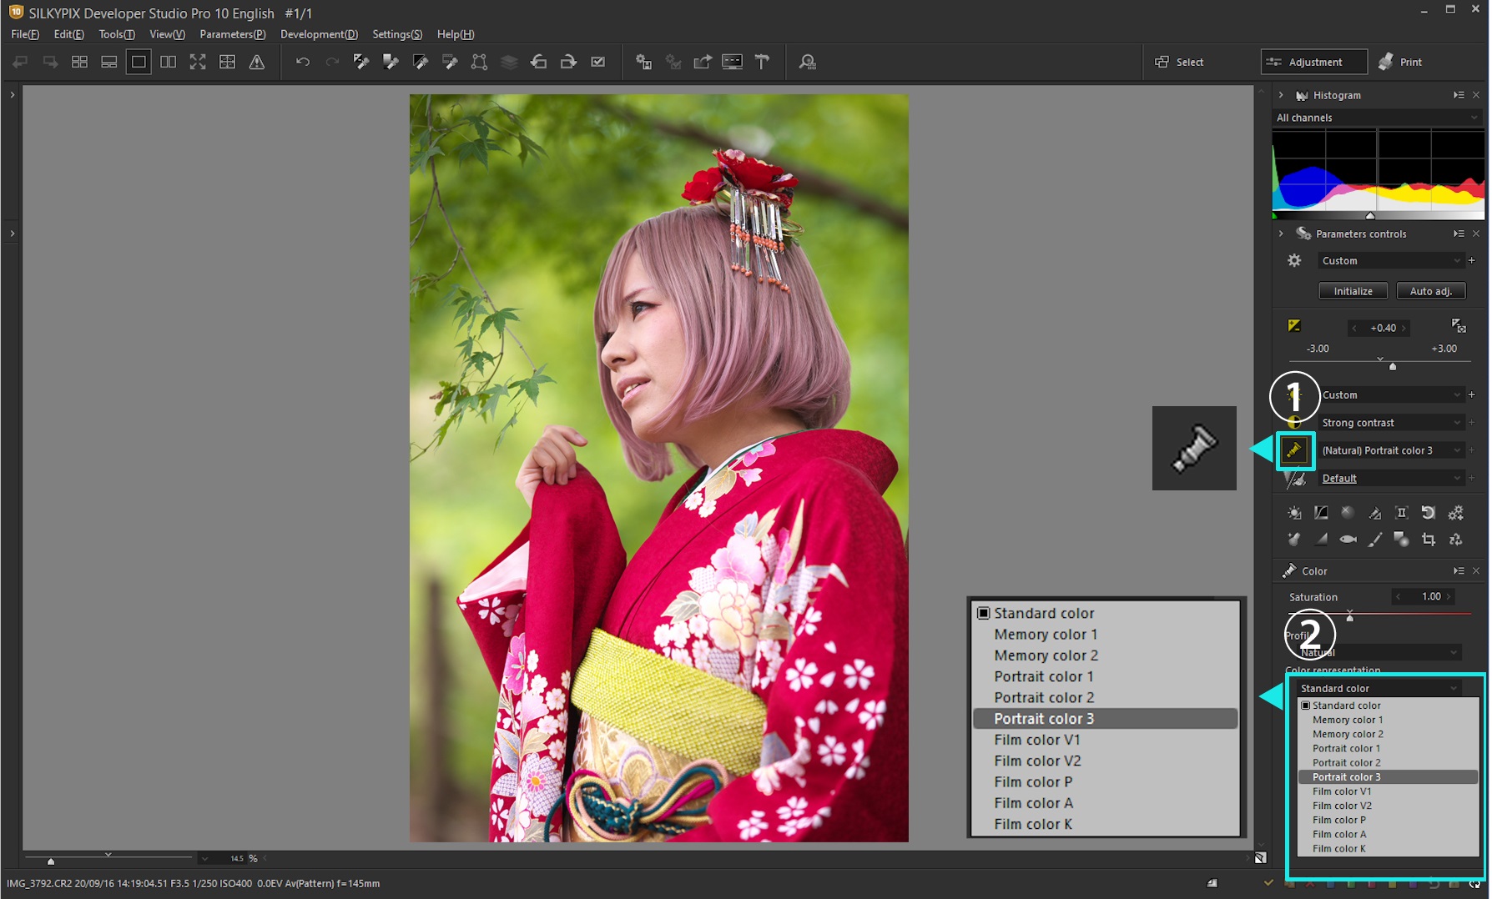Open sharpness/noise reduction icon
The image size is (1492, 899).
(1295, 479)
